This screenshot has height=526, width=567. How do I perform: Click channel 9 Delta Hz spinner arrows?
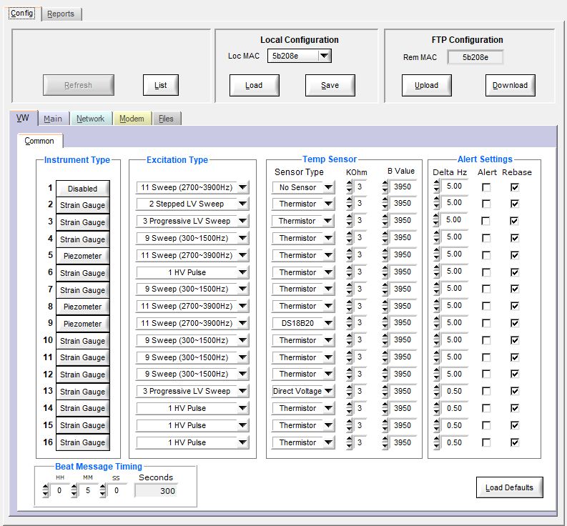436,322
